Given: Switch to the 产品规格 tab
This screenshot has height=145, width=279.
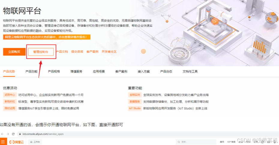Looking at the screenshot, I should coord(54,72).
